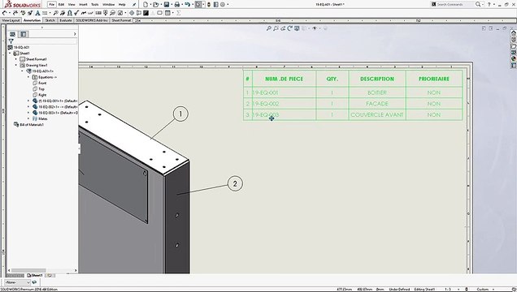Image resolution: width=517 pixels, height=292 pixels.
Task: Click the 19-EQ-002 part number cell
Action: [x=284, y=104]
